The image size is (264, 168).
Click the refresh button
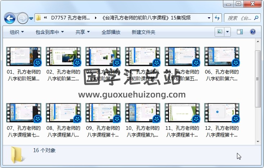tap(217, 18)
